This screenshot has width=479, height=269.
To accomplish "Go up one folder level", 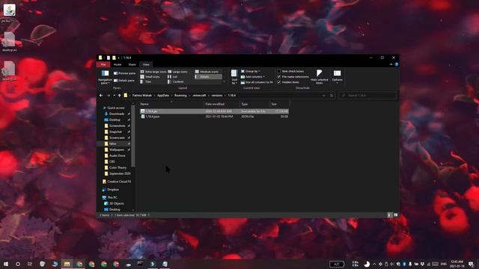I will click(x=120, y=96).
